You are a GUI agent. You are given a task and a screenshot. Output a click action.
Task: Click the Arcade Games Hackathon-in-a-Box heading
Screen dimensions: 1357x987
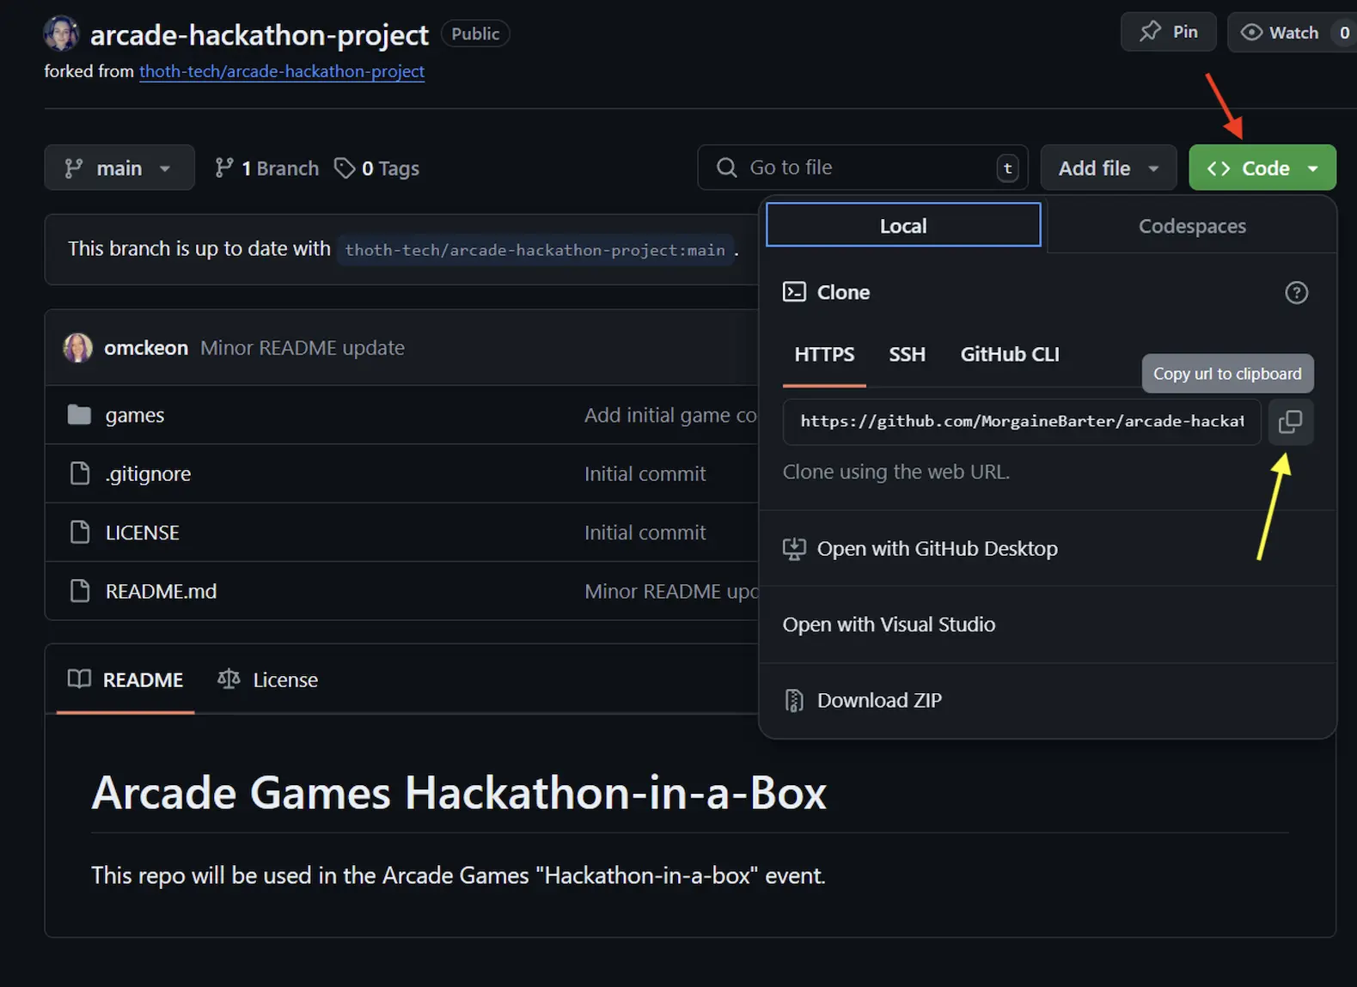tap(459, 792)
